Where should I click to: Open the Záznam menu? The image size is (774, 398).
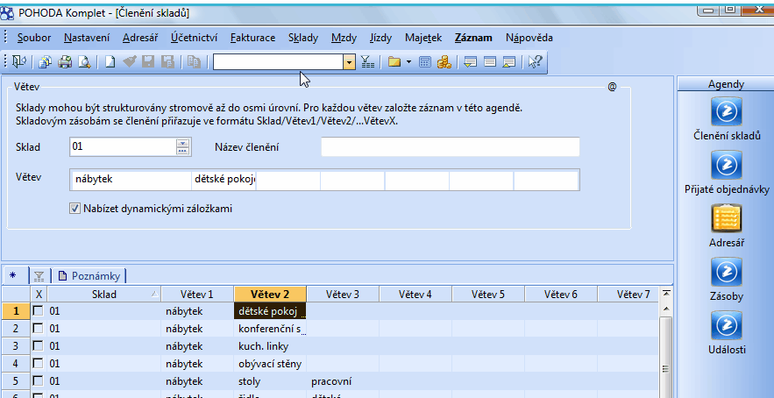point(473,38)
